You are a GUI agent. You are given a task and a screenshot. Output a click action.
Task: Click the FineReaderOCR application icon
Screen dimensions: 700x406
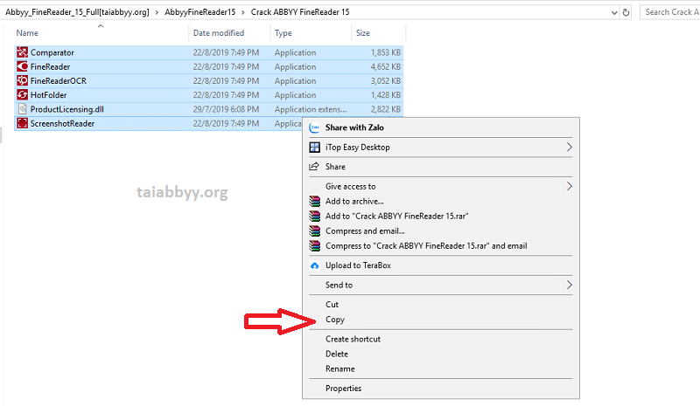(22, 80)
